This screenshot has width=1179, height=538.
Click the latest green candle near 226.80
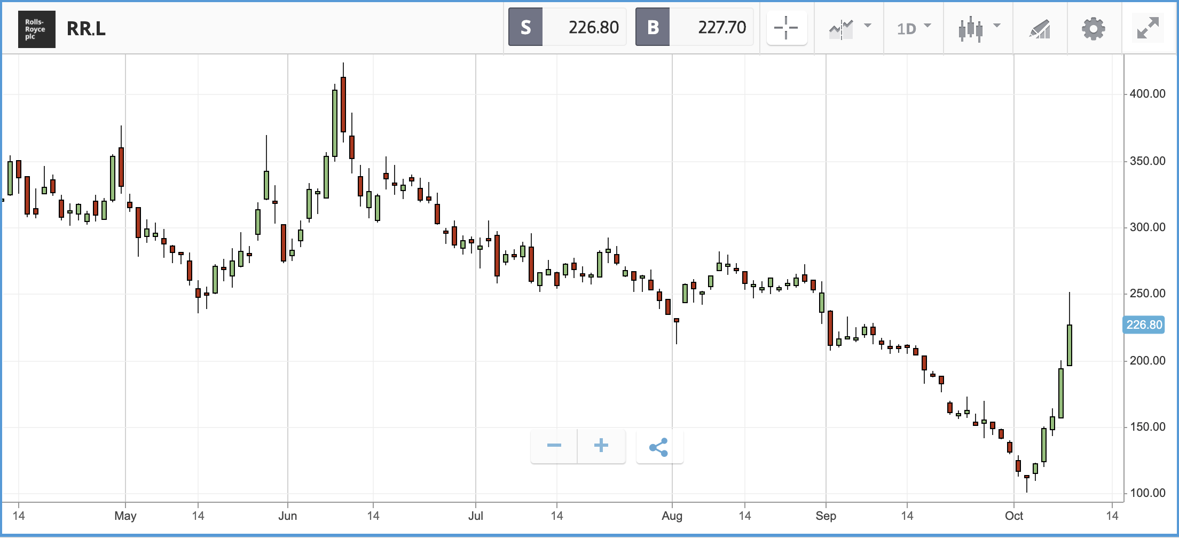[1070, 345]
